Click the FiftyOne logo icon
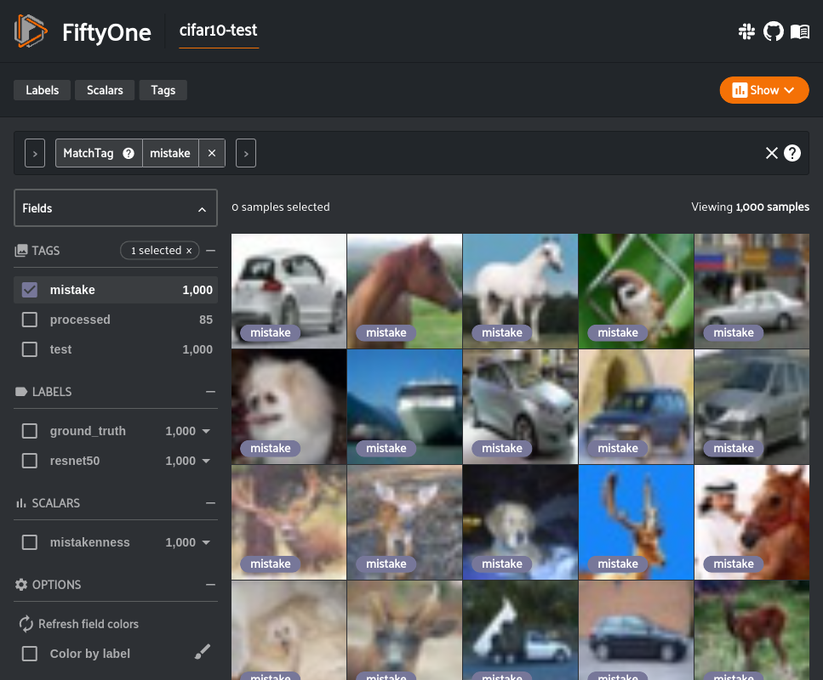 coord(31,32)
